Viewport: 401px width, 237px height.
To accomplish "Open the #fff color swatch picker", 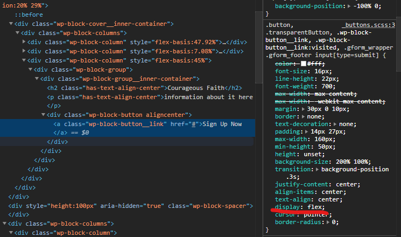I will coord(304,64).
